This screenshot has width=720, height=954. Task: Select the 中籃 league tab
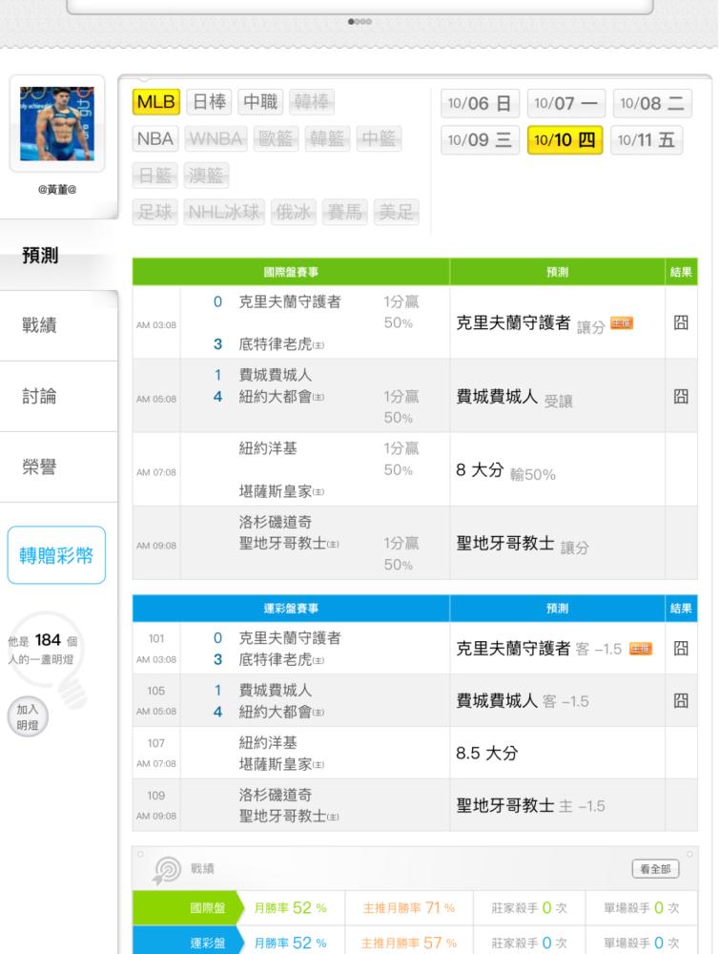tap(379, 138)
